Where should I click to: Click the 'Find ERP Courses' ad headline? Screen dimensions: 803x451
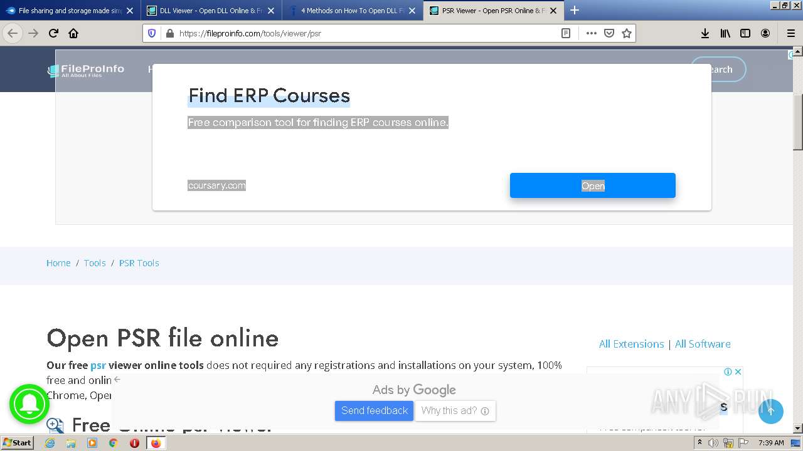click(x=269, y=96)
